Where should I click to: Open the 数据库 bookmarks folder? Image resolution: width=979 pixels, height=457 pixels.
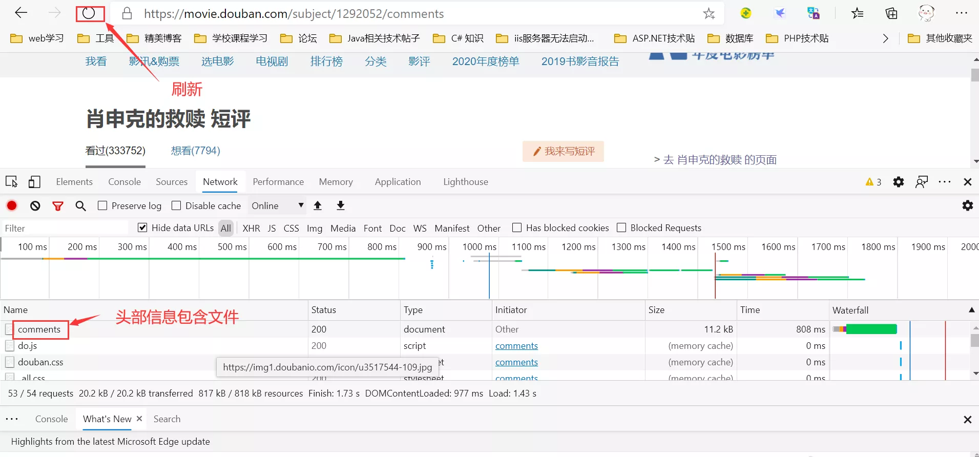731,38
